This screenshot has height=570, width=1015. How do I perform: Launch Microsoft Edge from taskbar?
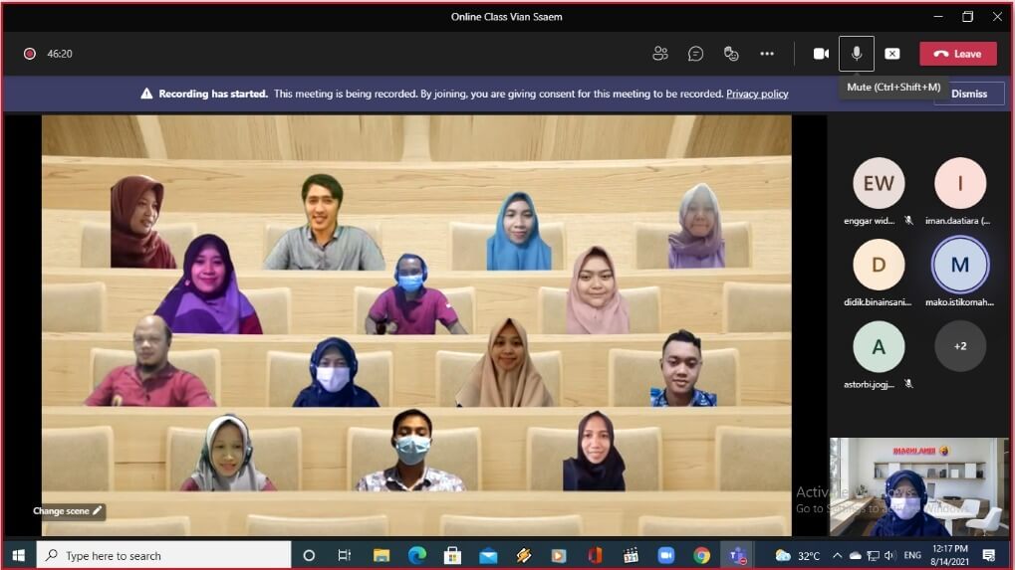[417, 555]
